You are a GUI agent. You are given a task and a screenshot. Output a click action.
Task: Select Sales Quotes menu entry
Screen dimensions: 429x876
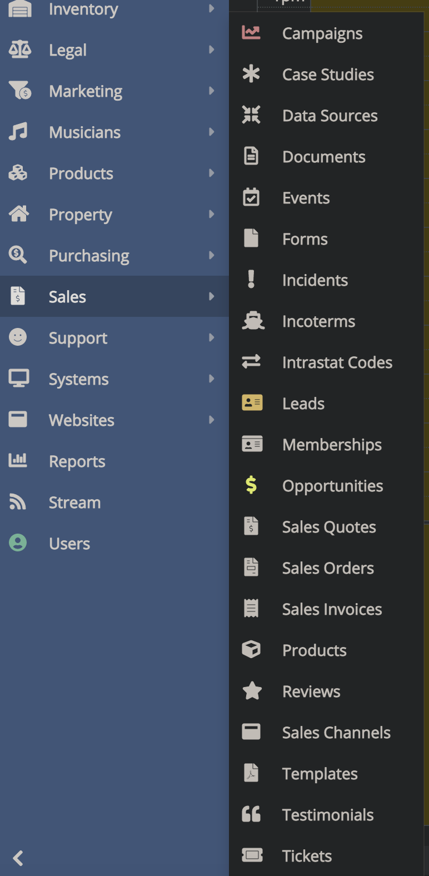point(329,527)
